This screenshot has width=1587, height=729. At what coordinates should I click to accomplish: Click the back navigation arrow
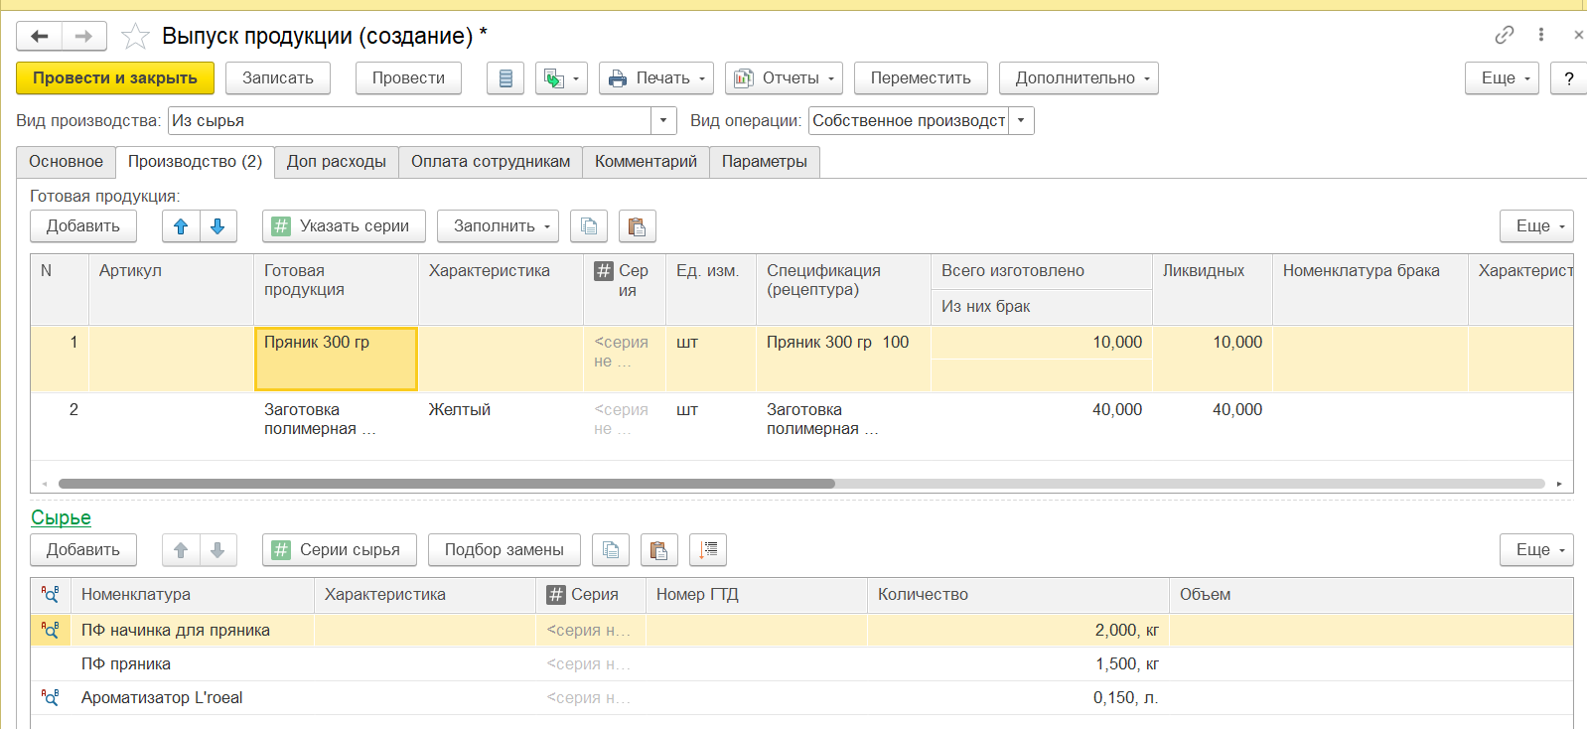click(40, 37)
